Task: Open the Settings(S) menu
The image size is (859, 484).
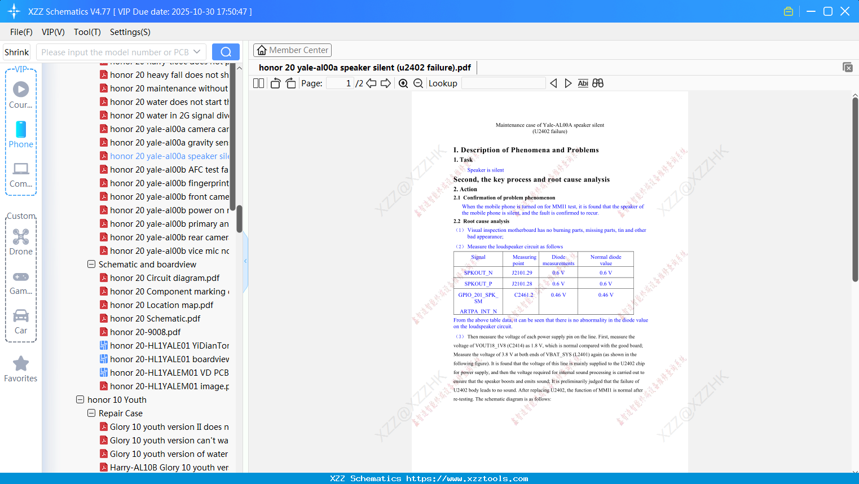Action: tap(130, 32)
